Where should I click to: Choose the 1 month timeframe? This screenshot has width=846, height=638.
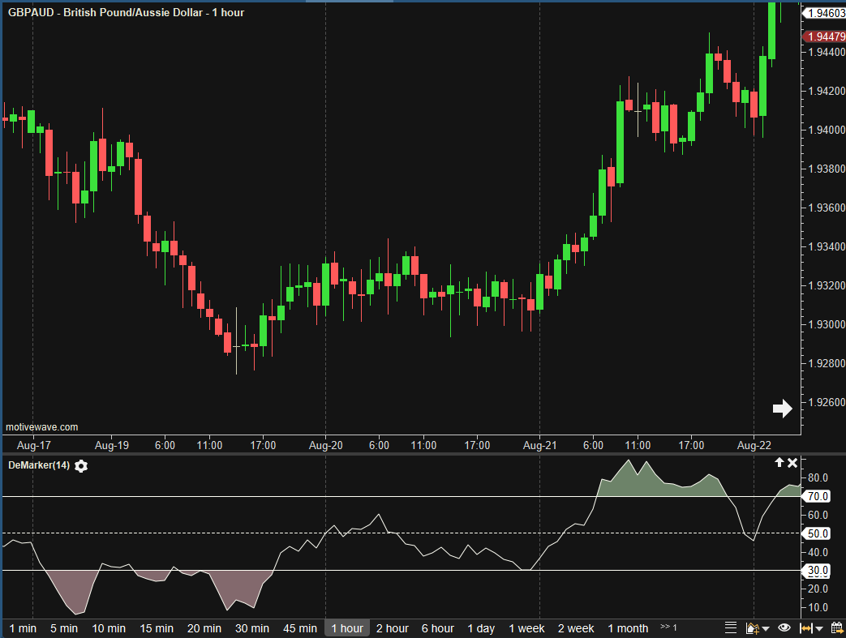coord(628,628)
